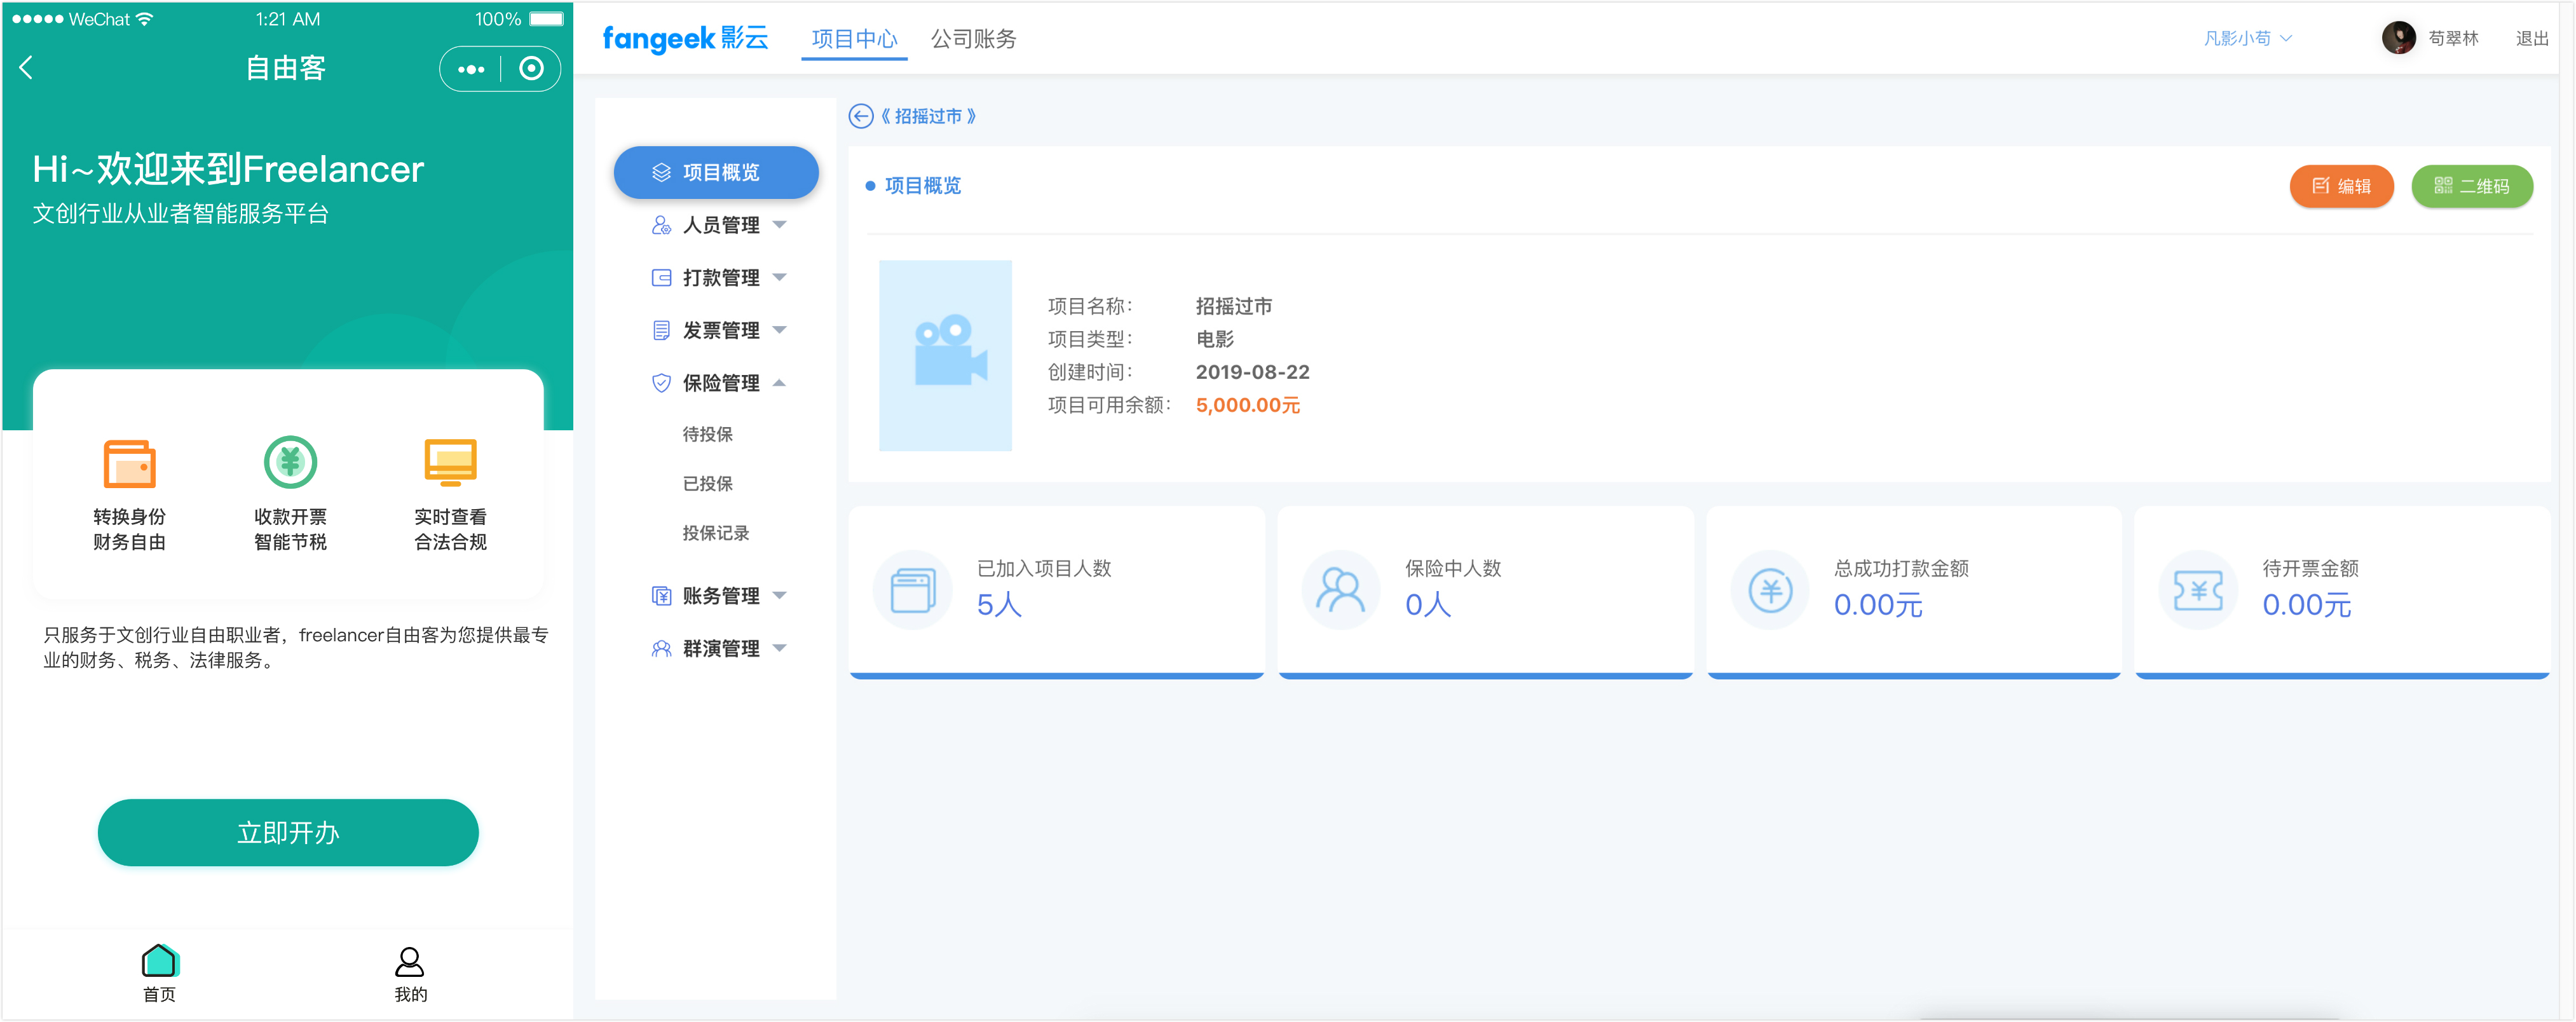The image size is (2576, 1022).
Task: Click the mini-program close circle icon
Action: pos(531,68)
